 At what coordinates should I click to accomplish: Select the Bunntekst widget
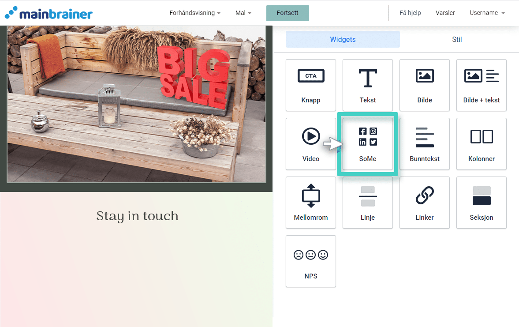(x=424, y=144)
